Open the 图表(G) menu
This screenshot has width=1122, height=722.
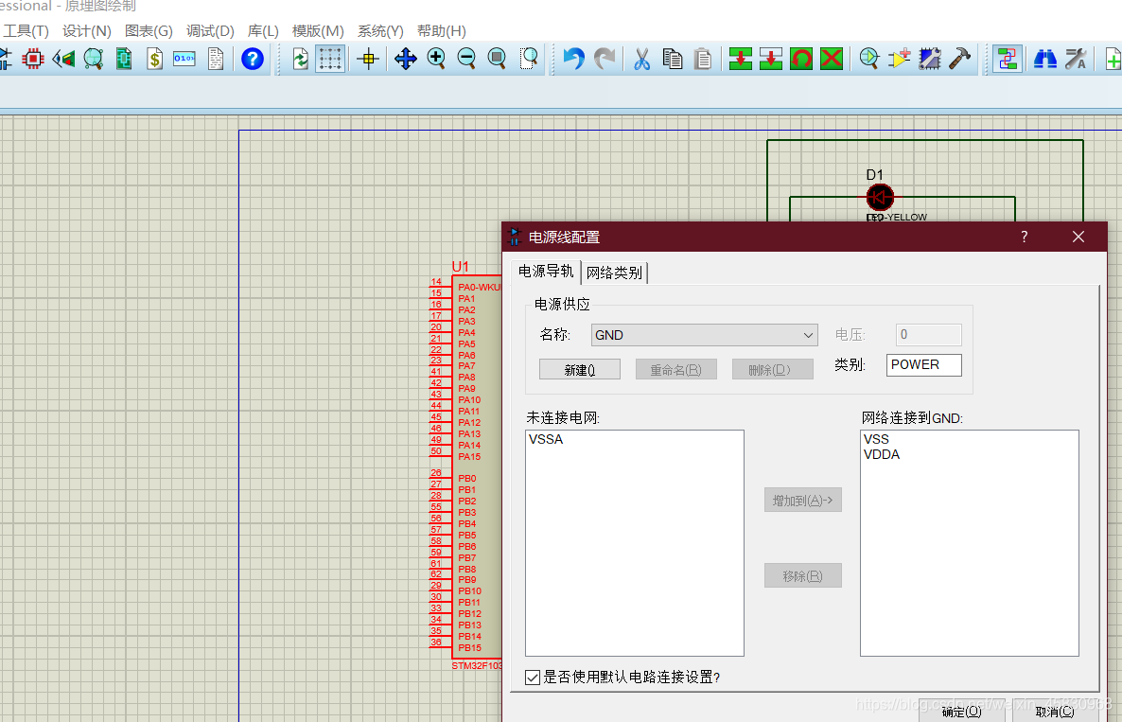point(149,31)
